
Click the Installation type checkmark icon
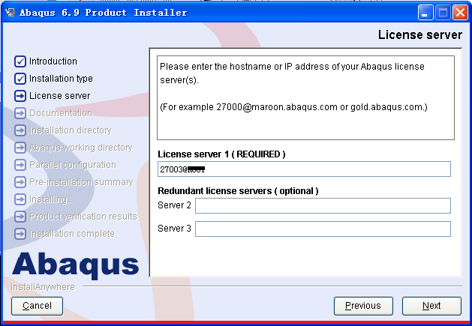[20, 79]
